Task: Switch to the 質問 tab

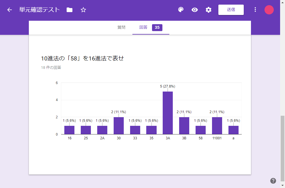Action: 121,27
